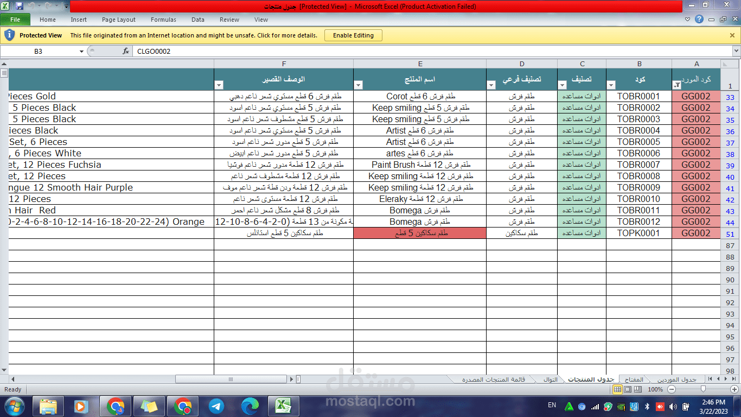
Task: Click the zoom in plus button
Action: click(x=734, y=389)
